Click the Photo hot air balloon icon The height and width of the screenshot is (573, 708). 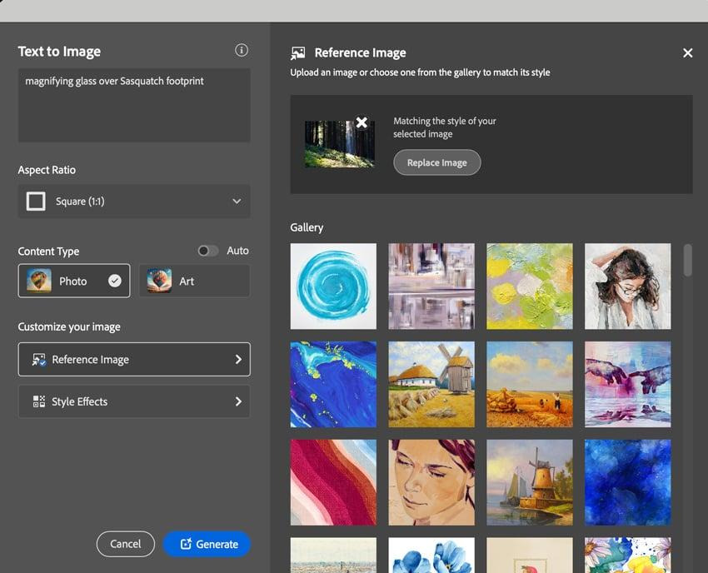click(39, 281)
